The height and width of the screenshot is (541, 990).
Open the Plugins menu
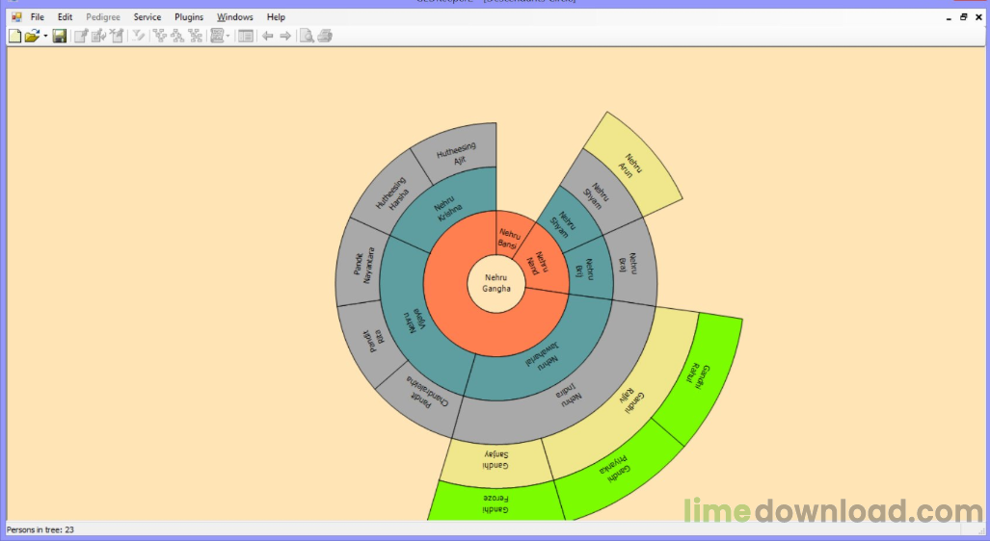coord(189,17)
